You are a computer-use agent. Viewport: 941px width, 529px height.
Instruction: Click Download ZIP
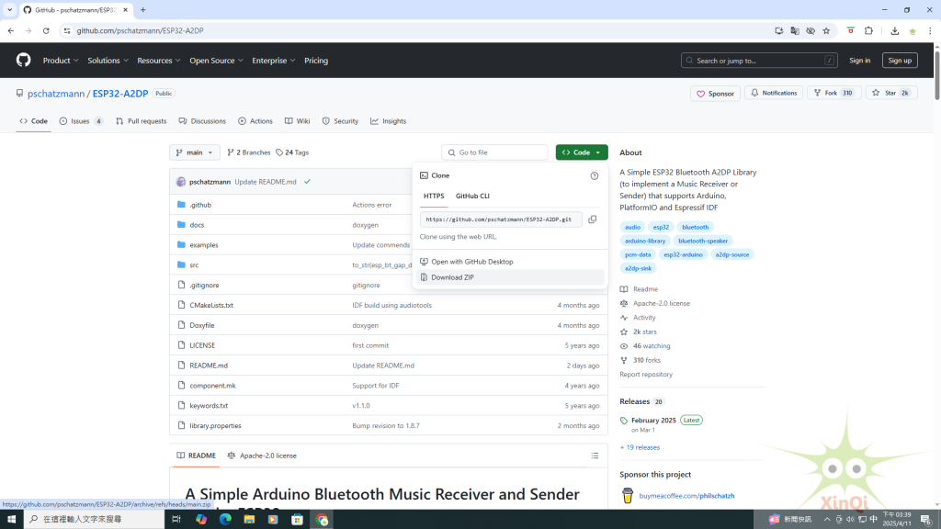pos(509,277)
